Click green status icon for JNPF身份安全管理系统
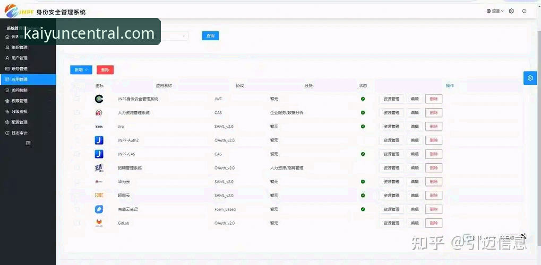Screen dimensions: 541x265 click(x=363, y=99)
